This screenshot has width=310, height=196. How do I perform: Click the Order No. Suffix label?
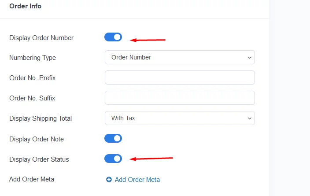(x=32, y=98)
